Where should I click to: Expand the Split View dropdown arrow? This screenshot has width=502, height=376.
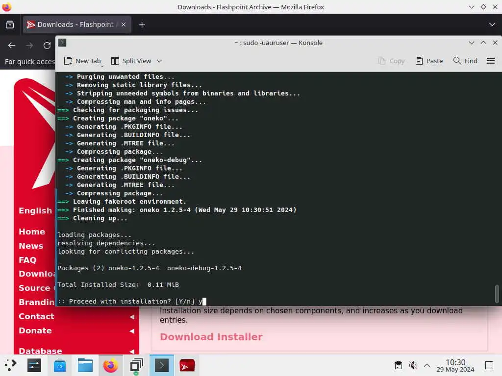pos(159,61)
